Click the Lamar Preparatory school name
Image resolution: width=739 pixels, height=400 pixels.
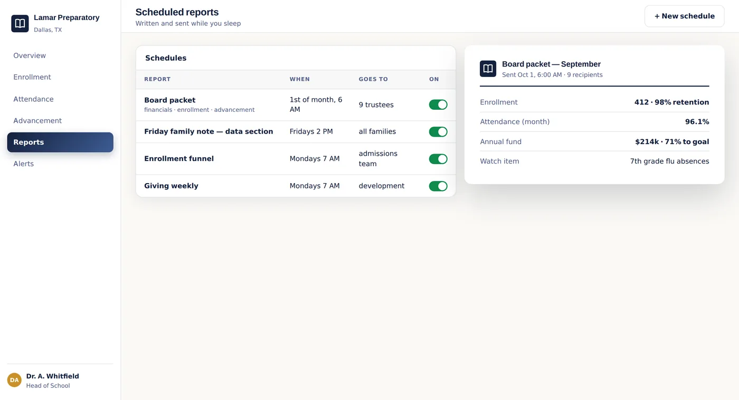(67, 17)
